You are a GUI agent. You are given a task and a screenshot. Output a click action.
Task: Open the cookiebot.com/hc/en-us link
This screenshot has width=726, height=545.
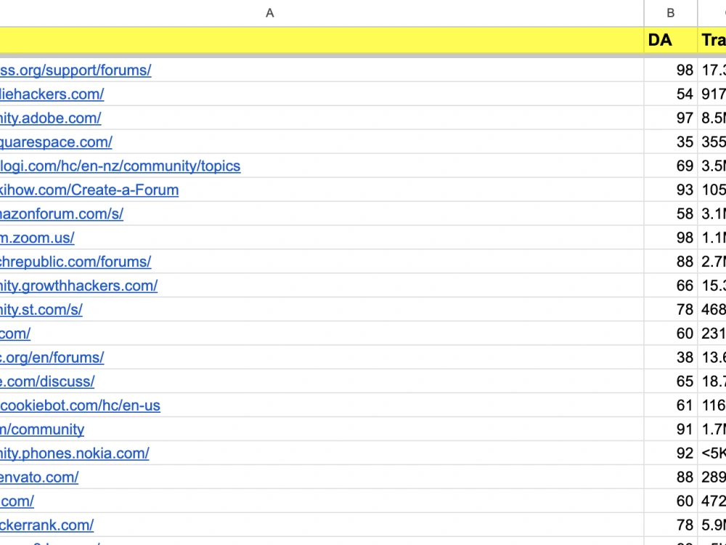pyautogui.click(x=80, y=405)
